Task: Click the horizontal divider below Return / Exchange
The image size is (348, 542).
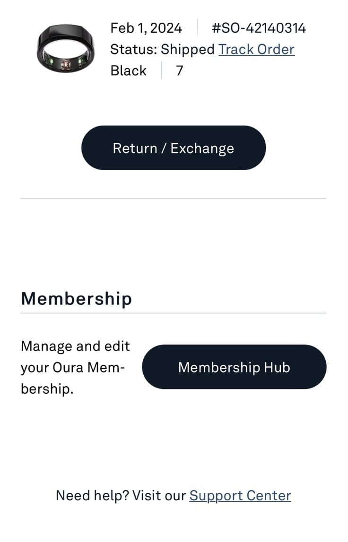Action: (174, 199)
